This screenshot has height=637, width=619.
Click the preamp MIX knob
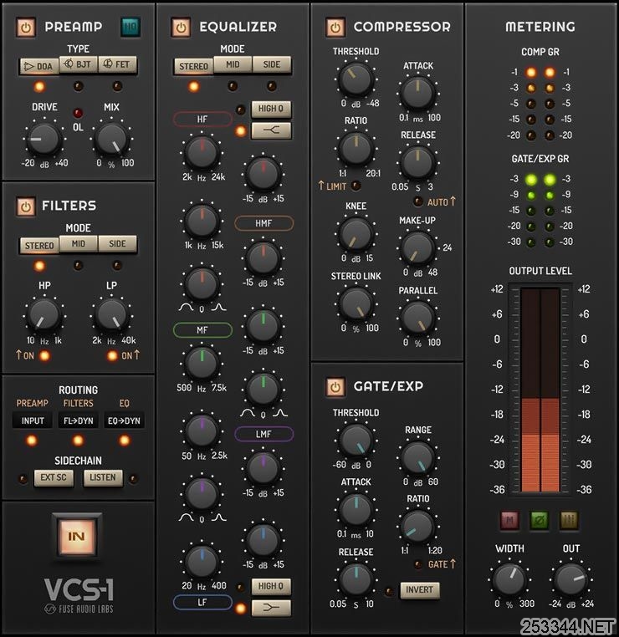pyautogui.click(x=111, y=139)
